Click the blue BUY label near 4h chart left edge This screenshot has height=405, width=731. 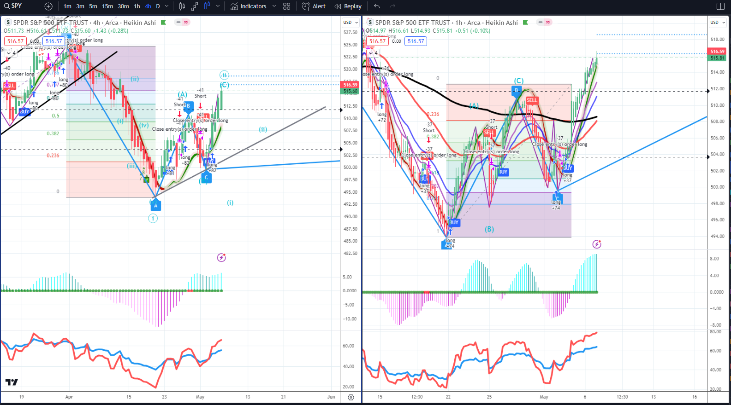point(24,112)
